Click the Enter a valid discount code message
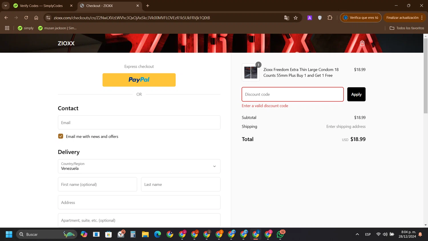 [x=265, y=106]
